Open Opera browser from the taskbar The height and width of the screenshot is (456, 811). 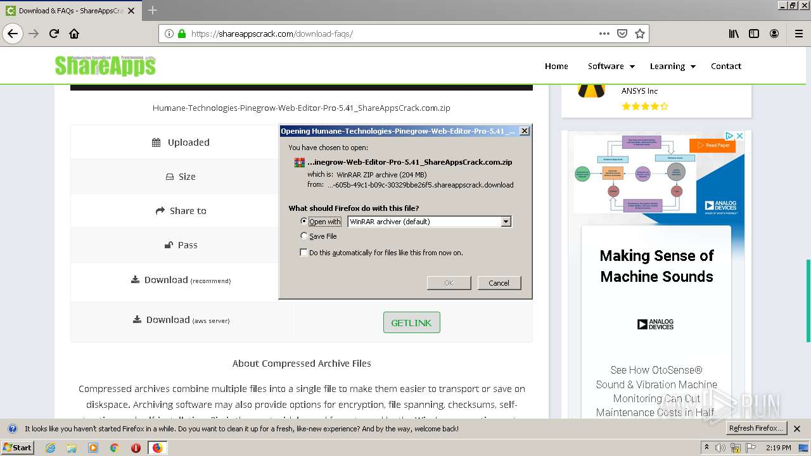point(136,448)
